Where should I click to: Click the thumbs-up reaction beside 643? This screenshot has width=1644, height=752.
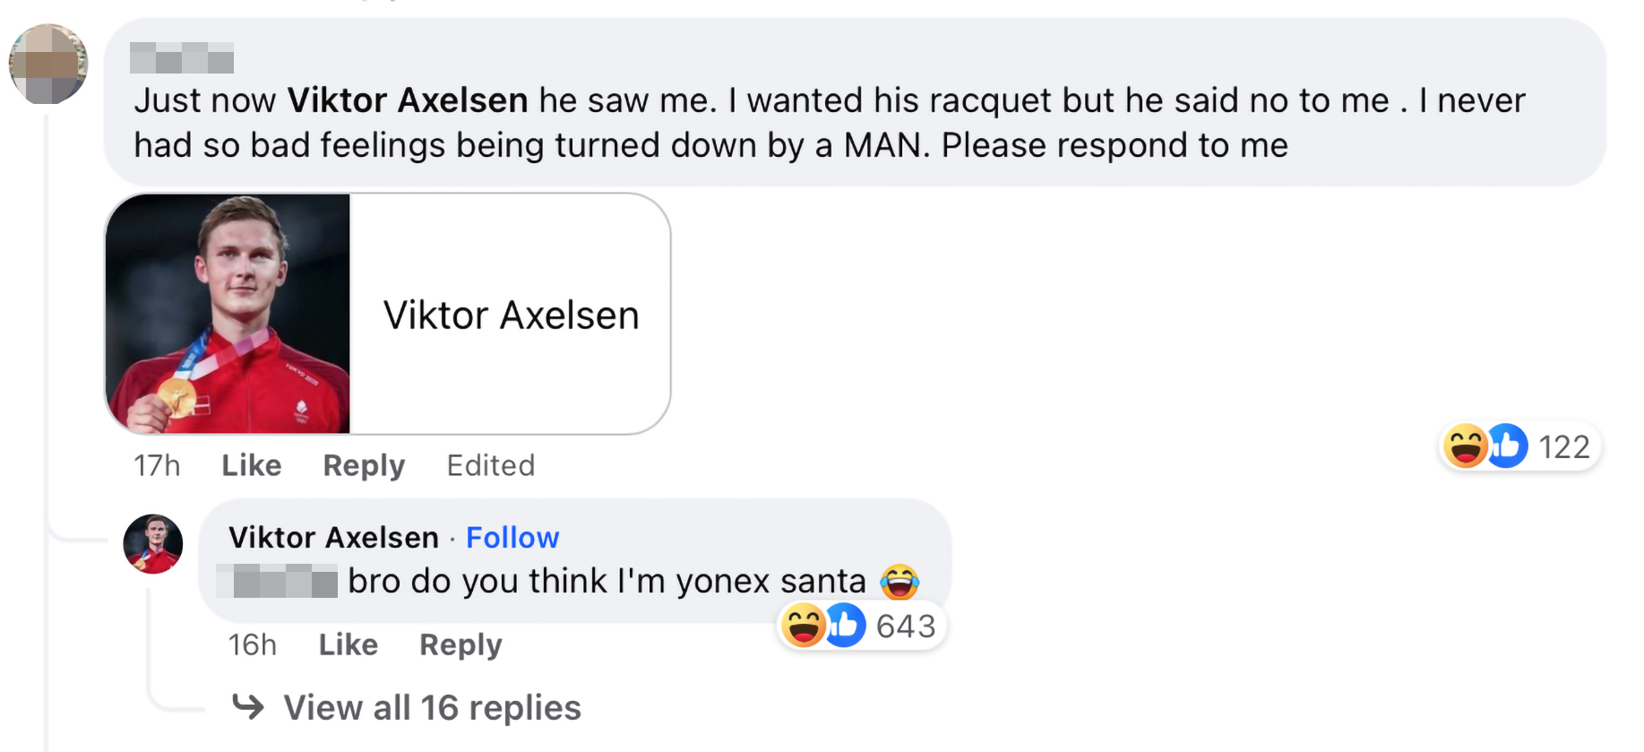pos(845,626)
